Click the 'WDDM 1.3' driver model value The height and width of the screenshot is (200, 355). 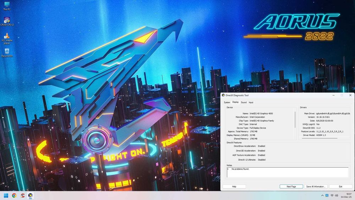(321, 135)
